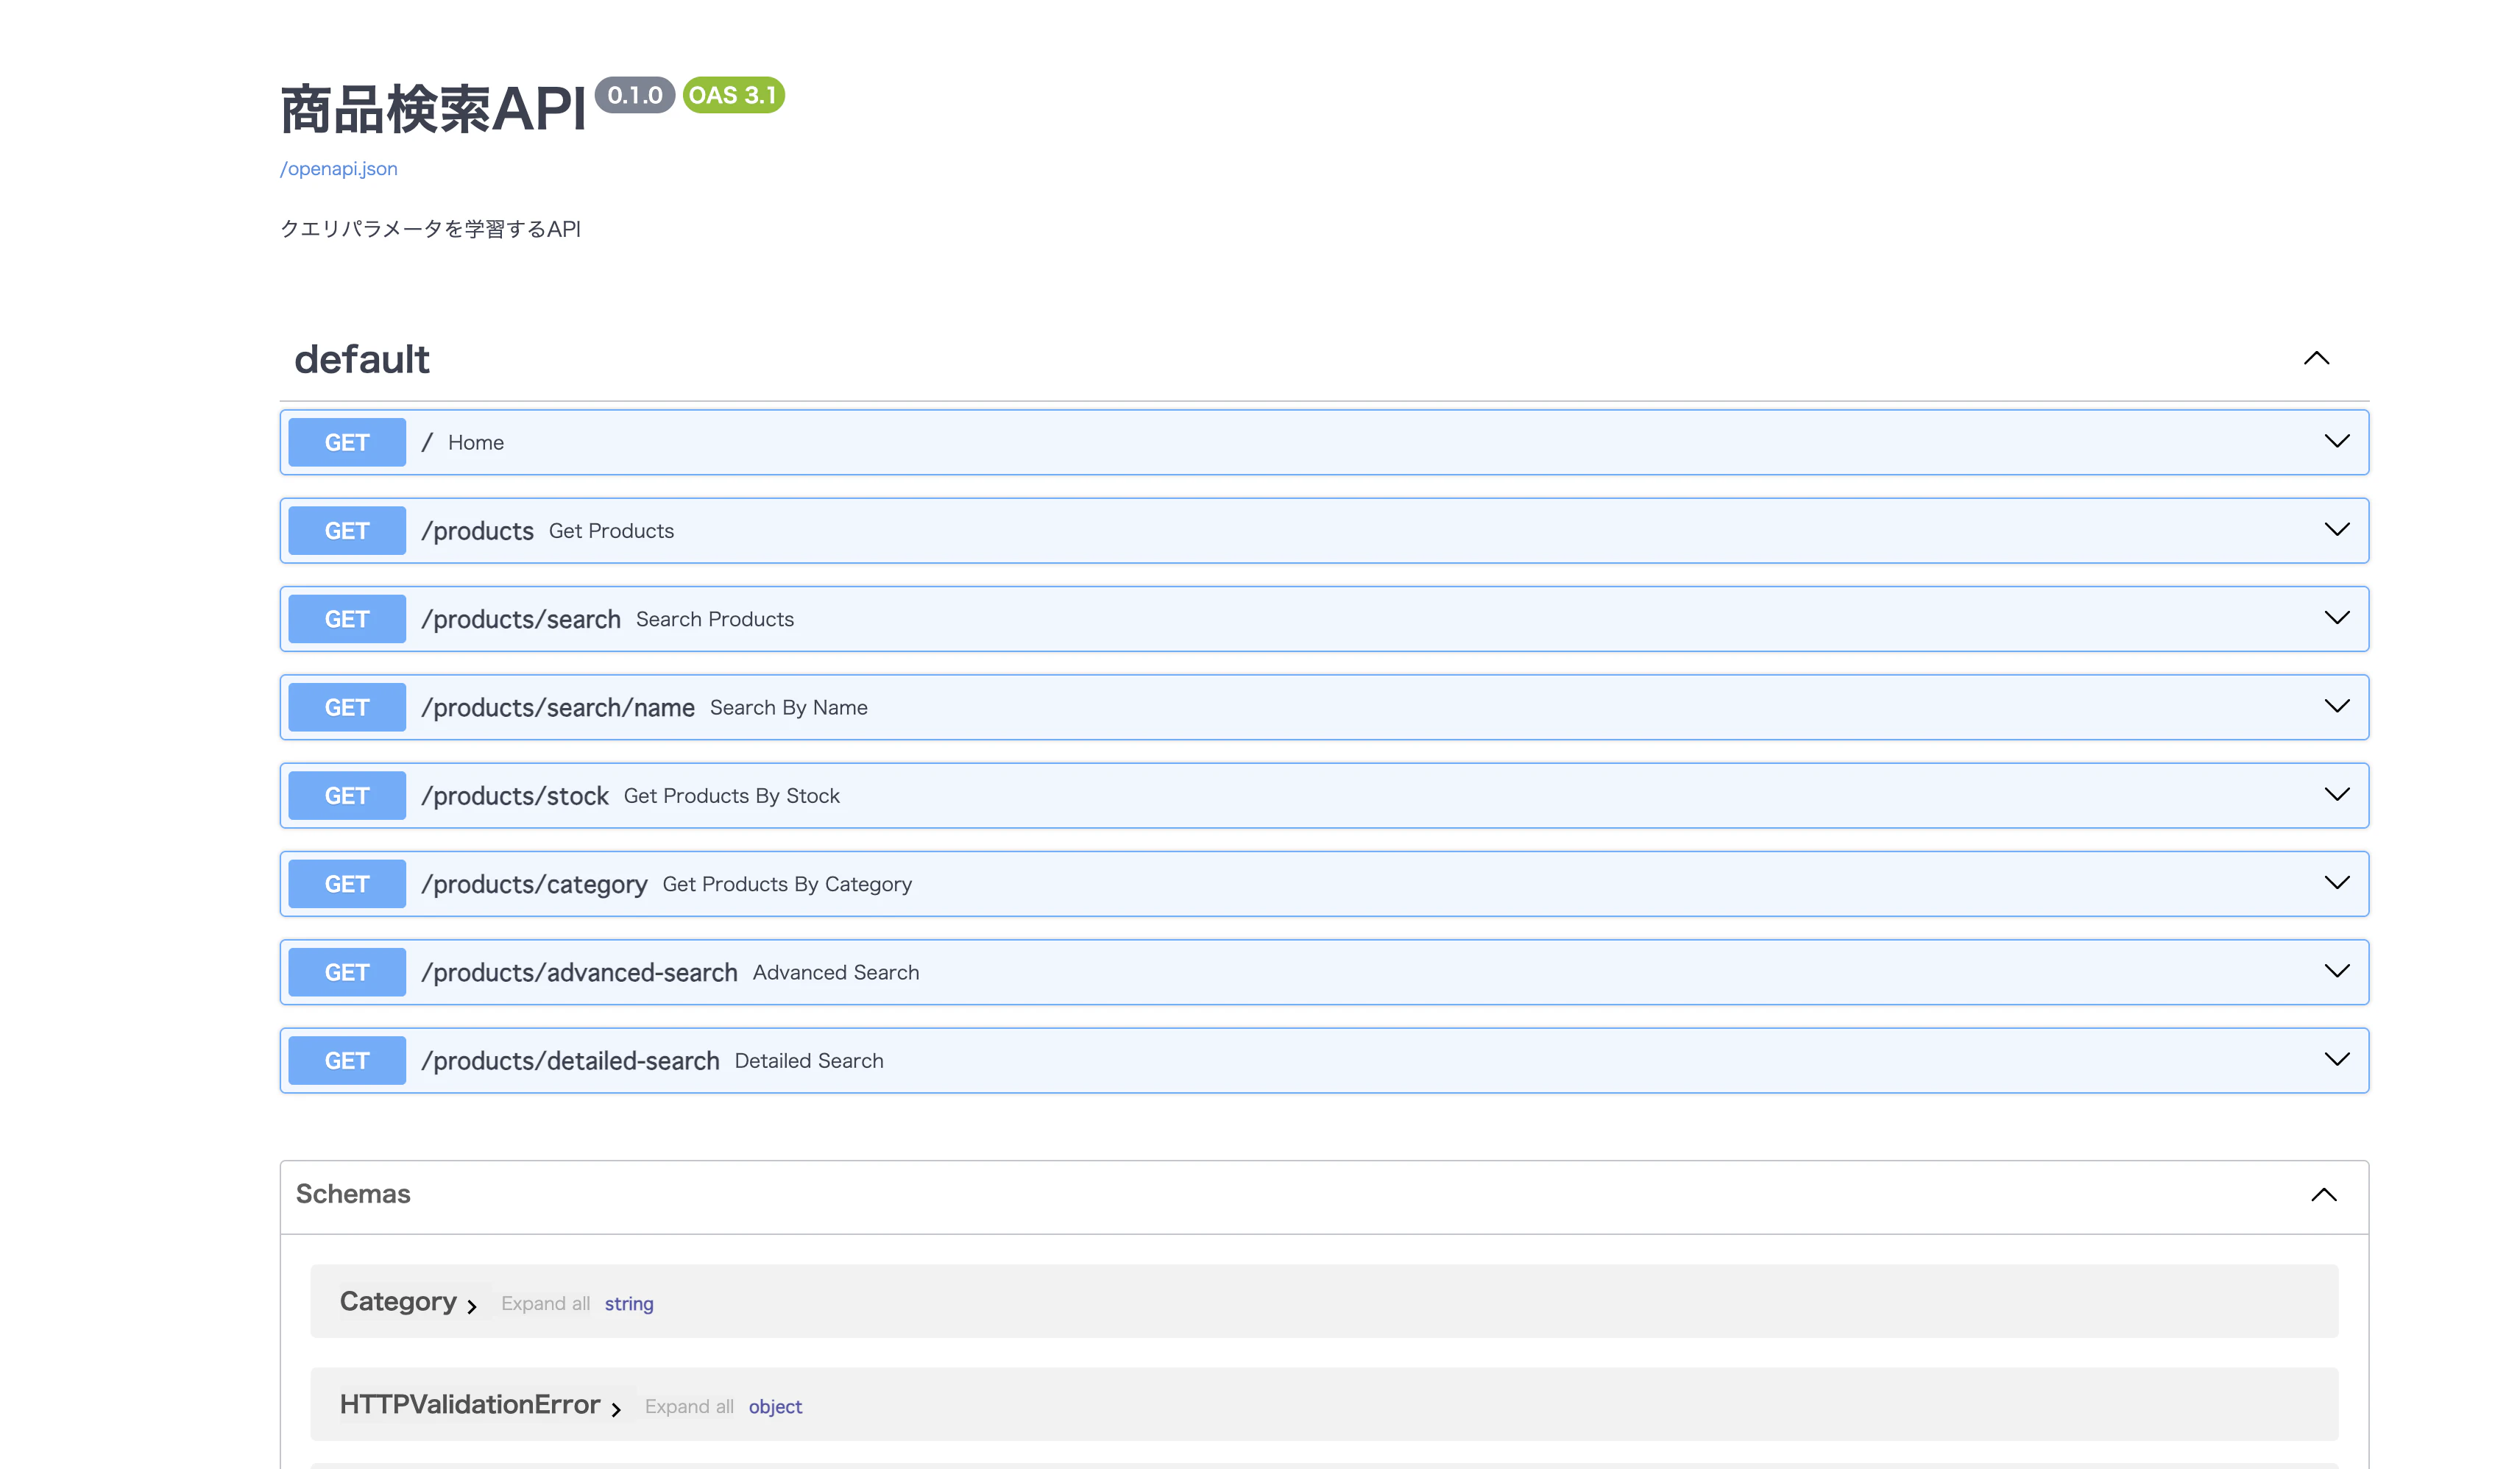
Task: Click the Get Products By Category summary
Action: (x=787, y=884)
